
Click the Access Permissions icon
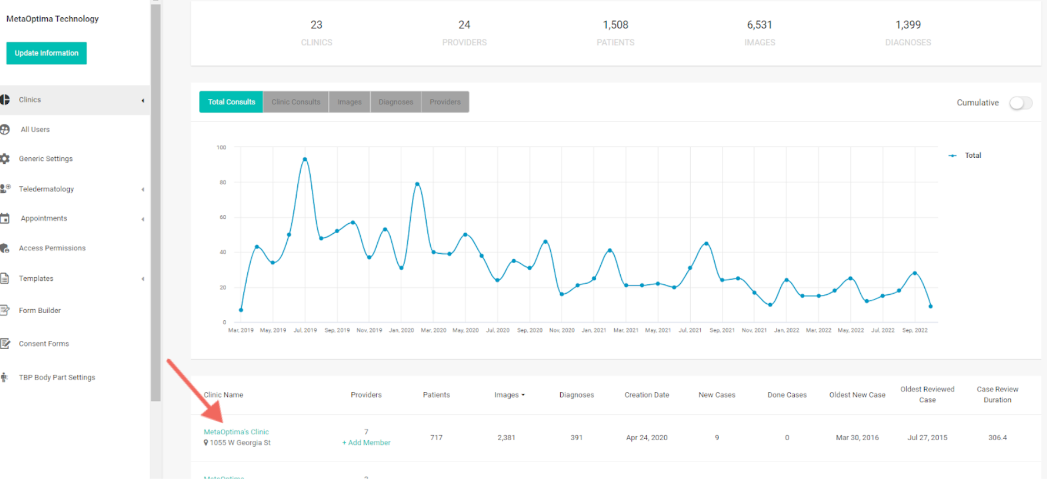coord(5,248)
